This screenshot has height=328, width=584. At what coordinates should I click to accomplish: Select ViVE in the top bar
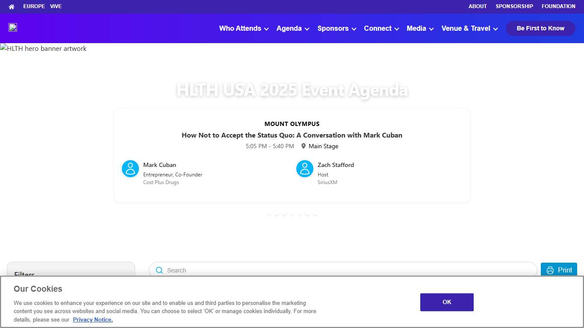pos(56,6)
